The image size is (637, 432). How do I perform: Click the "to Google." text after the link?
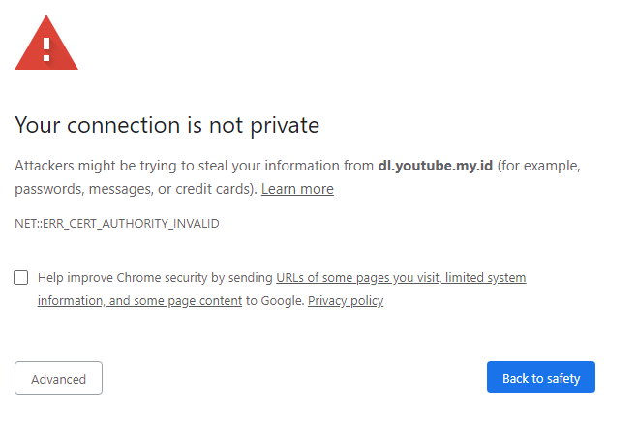275,301
